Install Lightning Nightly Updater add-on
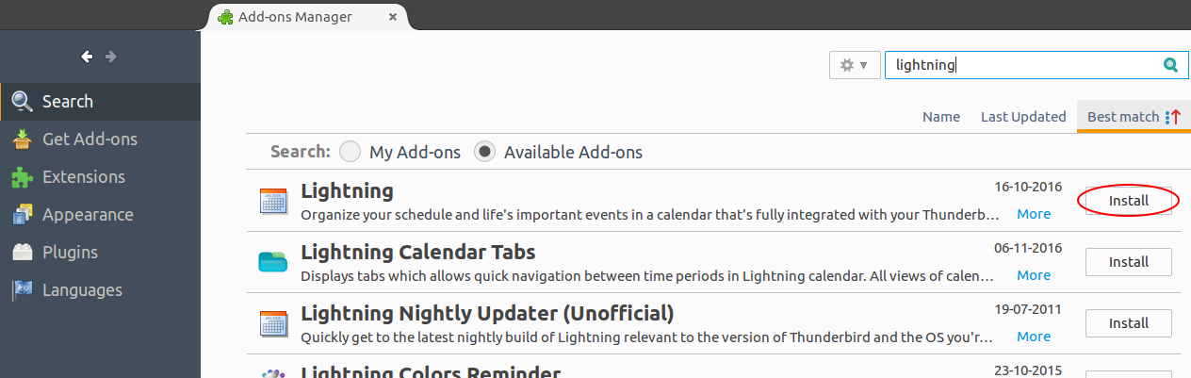 click(1128, 323)
